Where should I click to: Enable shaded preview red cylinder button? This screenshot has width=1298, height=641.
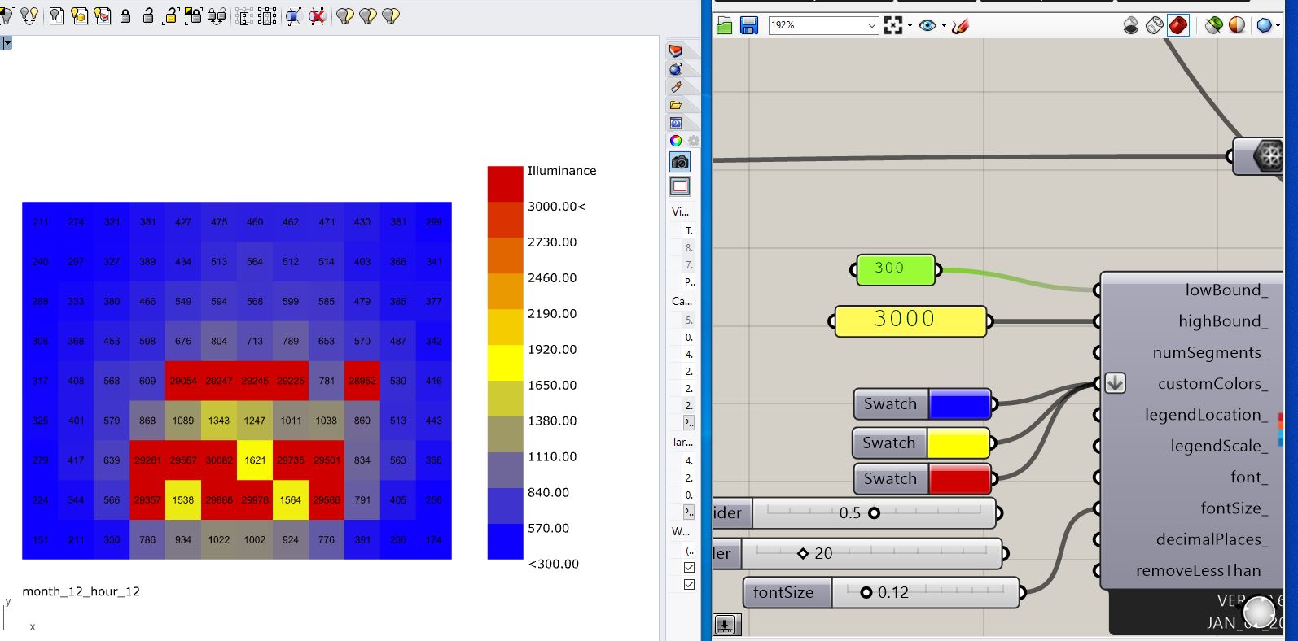(1178, 26)
